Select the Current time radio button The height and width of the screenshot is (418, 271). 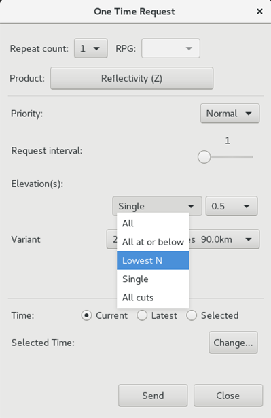click(x=86, y=315)
